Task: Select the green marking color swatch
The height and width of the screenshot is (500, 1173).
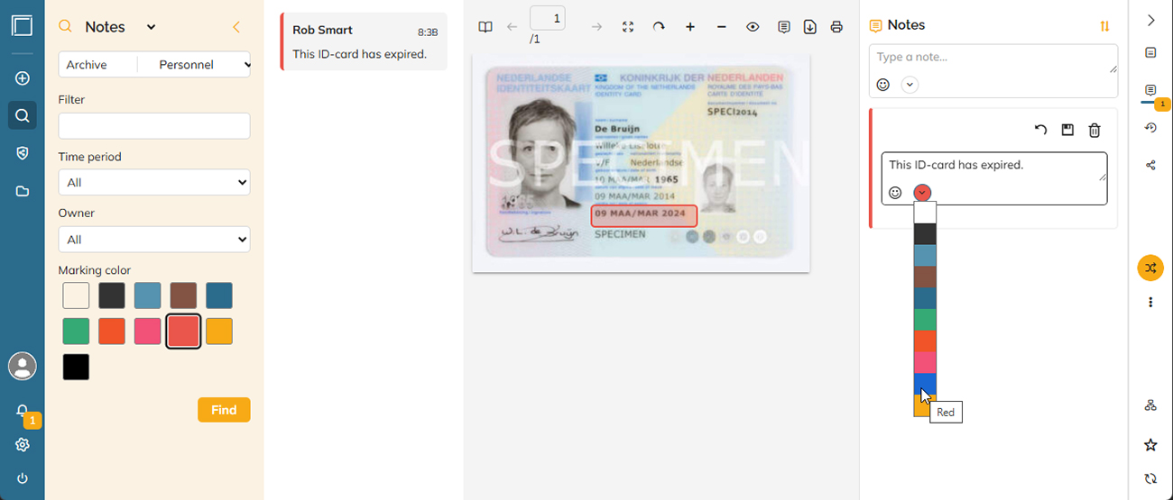Action: pos(76,332)
